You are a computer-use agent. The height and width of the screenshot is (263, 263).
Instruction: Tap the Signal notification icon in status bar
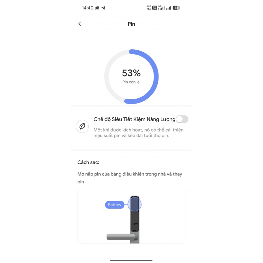click(97, 8)
